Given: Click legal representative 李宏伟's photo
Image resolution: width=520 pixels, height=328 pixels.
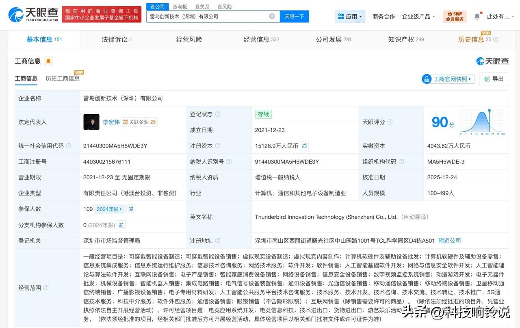Looking at the screenshot, I should tap(91, 122).
